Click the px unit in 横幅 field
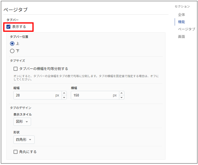Viewport: 198px width, 165px height. pos(115,95)
